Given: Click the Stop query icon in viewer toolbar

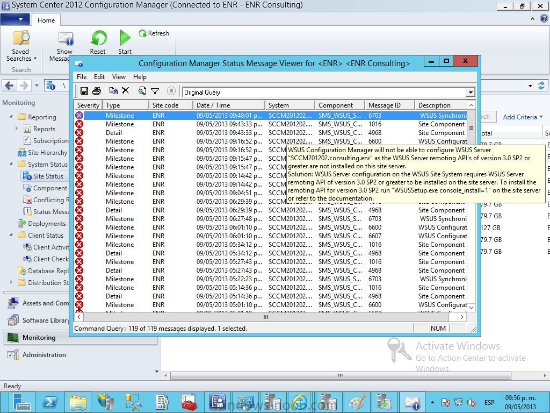Looking at the screenshot, I should pos(171,91).
